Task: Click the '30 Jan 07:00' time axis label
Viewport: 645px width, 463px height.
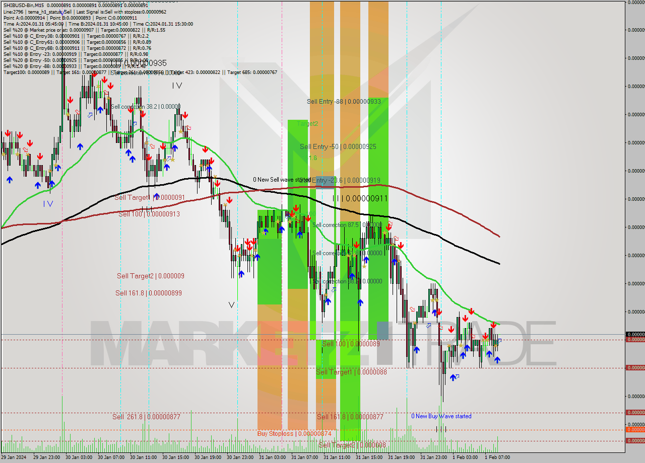Action: point(111,457)
